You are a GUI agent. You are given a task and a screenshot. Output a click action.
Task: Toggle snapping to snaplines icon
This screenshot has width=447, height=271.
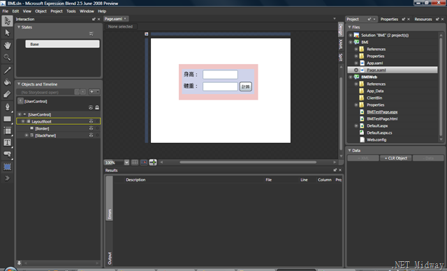153,162
